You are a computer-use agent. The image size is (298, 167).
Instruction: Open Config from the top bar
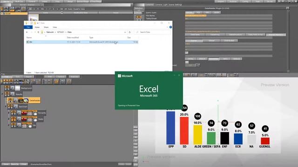coord(245,1)
